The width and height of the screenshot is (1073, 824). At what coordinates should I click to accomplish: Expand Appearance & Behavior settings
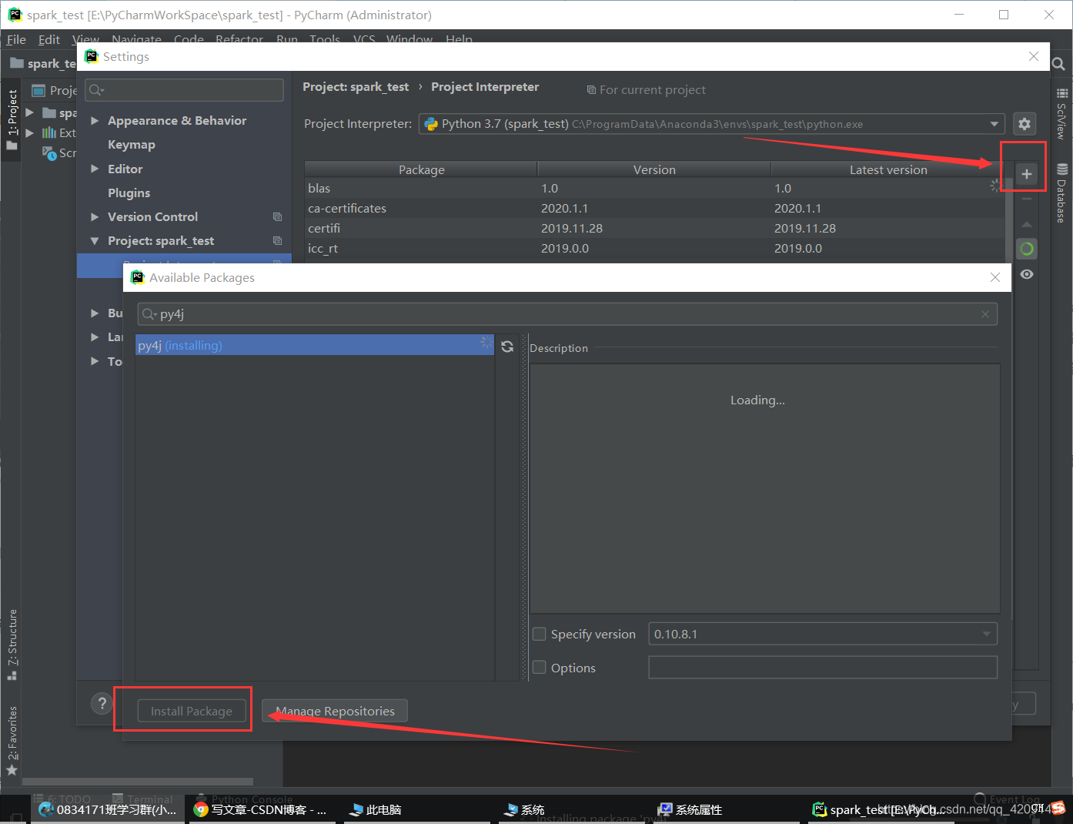95,121
